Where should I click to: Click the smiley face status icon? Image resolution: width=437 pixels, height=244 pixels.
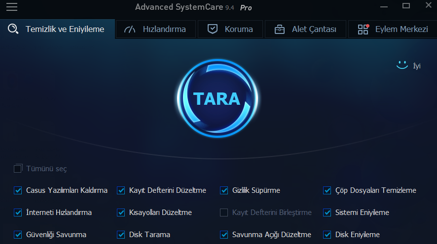tap(402, 65)
